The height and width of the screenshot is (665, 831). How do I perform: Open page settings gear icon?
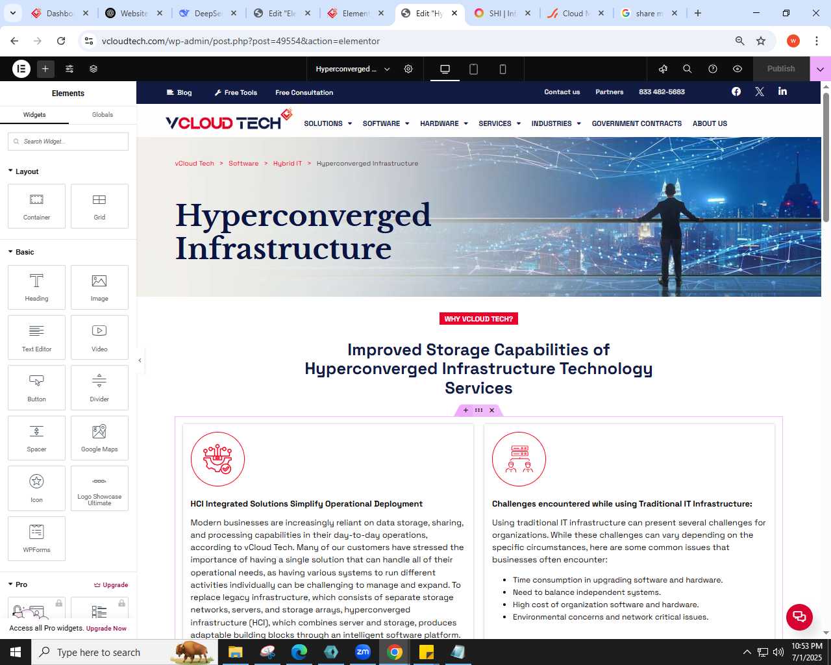click(408, 69)
